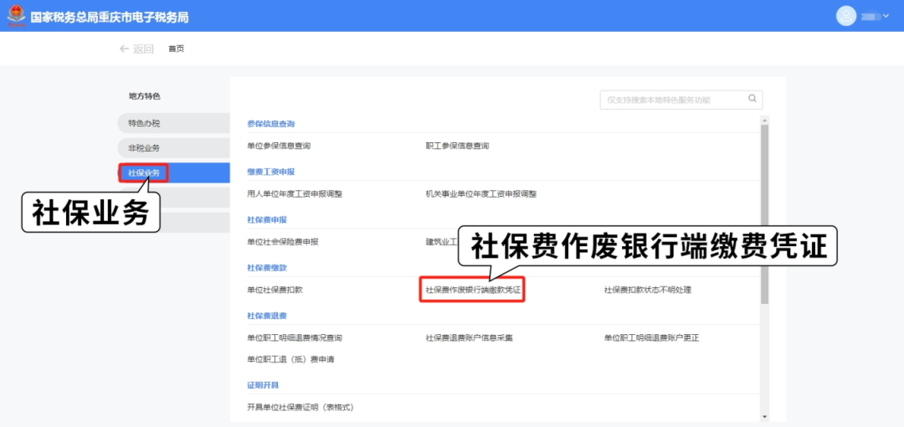Open 机关事业单位年度工资申报调整

coord(481,193)
